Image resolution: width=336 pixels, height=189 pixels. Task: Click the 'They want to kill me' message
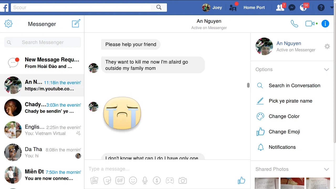153,65
